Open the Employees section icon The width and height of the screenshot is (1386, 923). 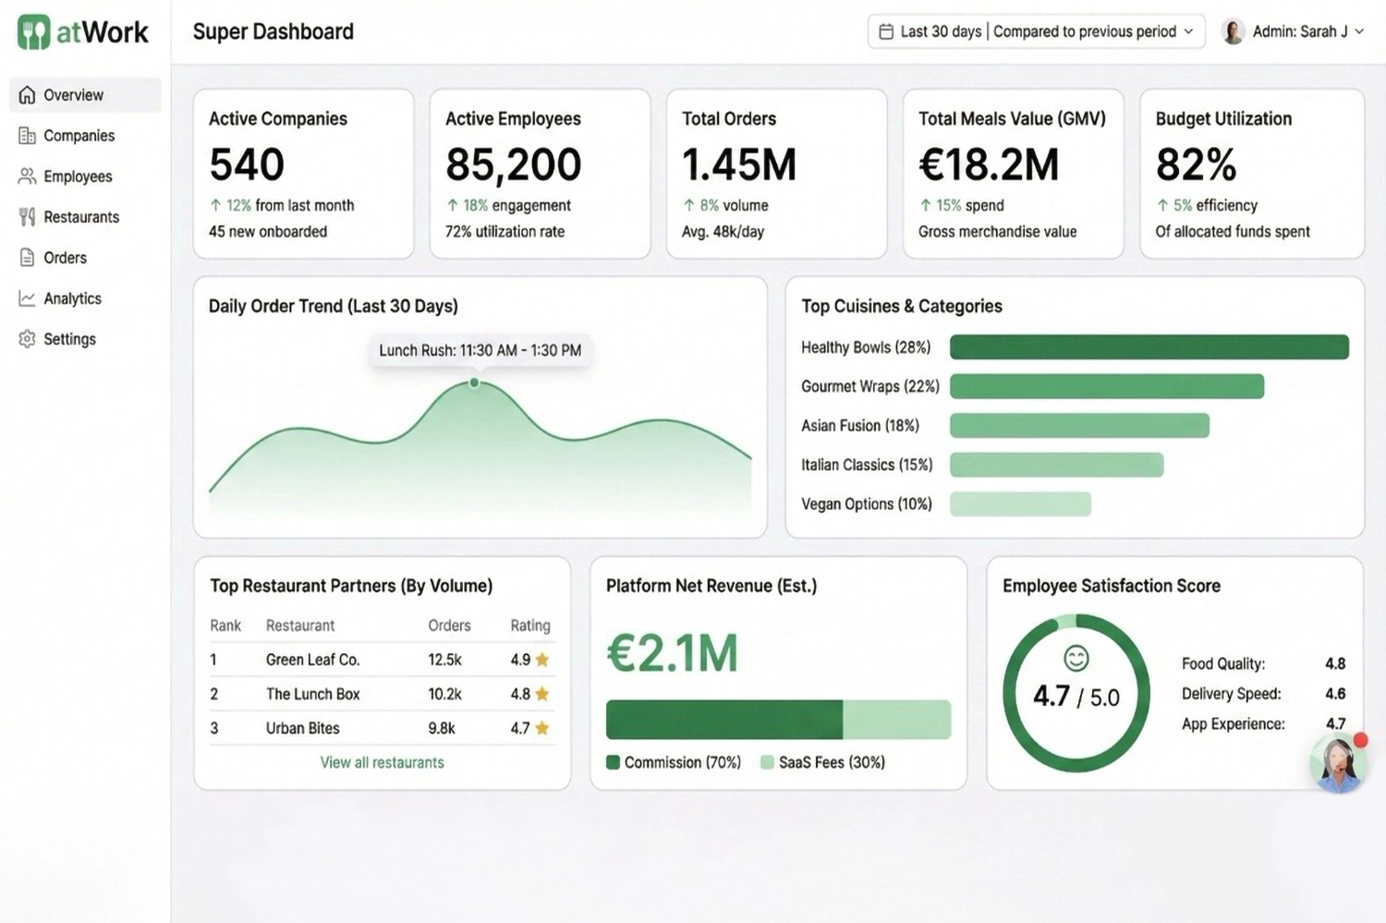pos(27,176)
